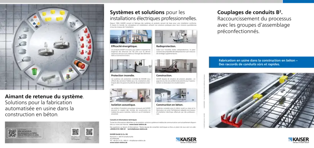Click the caption 'Construction.'
Viewport: 314px width, 148px height.
(164, 76)
